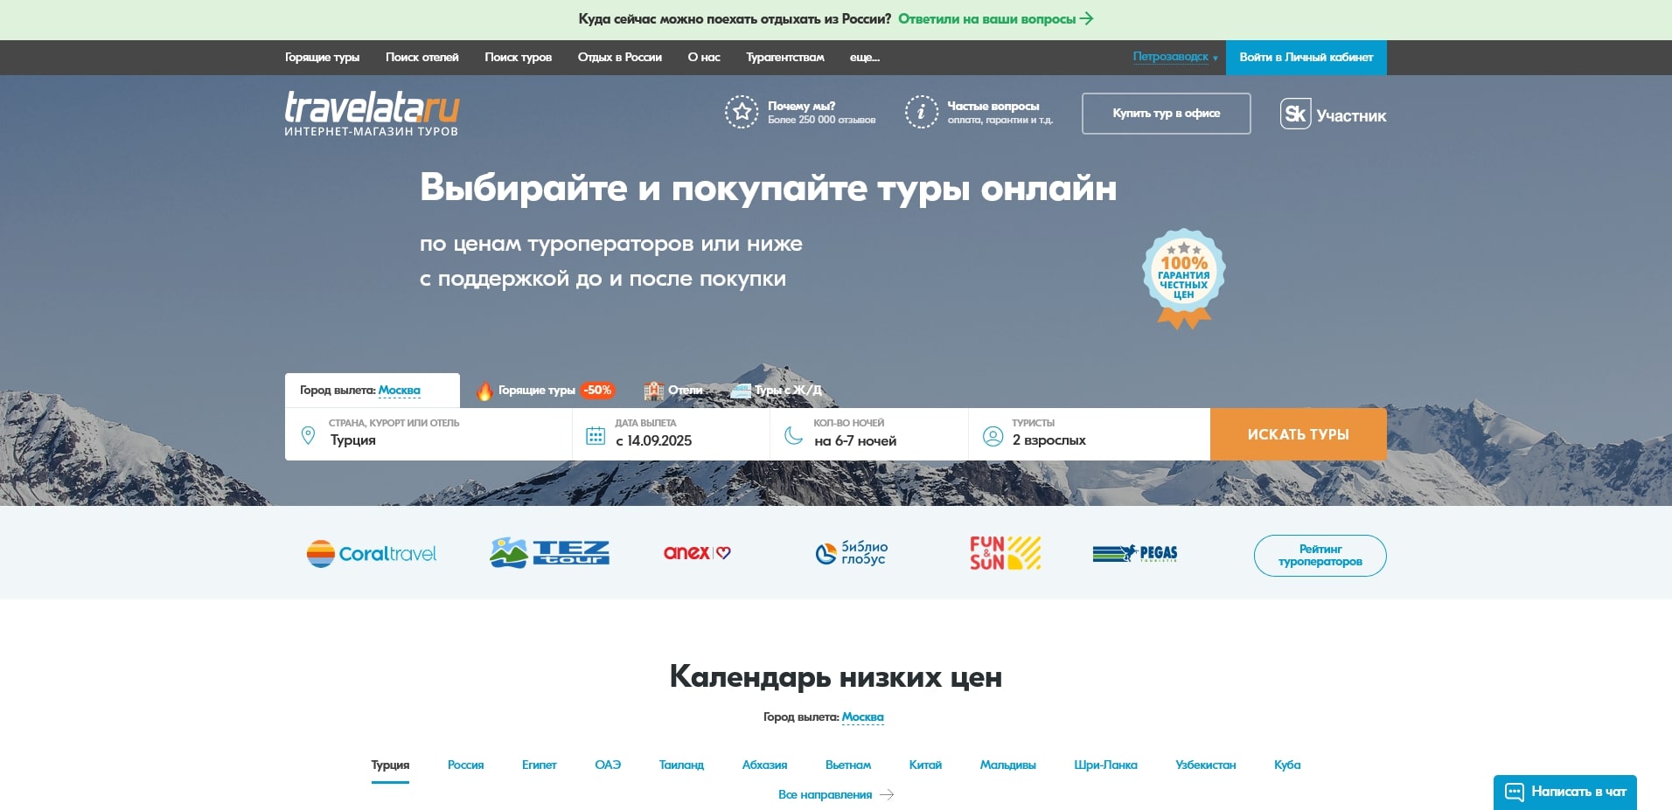Select the Египет destination tab
The height and width of the screenshot is (810, 1672).
540,765
